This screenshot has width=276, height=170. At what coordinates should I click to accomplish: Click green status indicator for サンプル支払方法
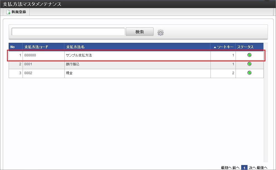click(250, 55)
